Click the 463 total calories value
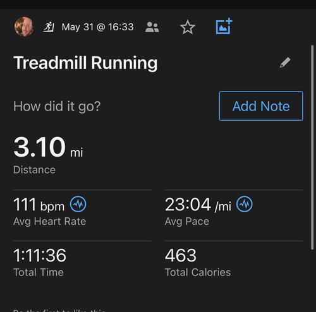Viewport: 316px width, 312px height. [x=181, y=255]
